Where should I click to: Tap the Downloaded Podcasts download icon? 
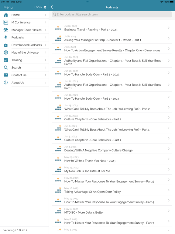pos(6,45)
